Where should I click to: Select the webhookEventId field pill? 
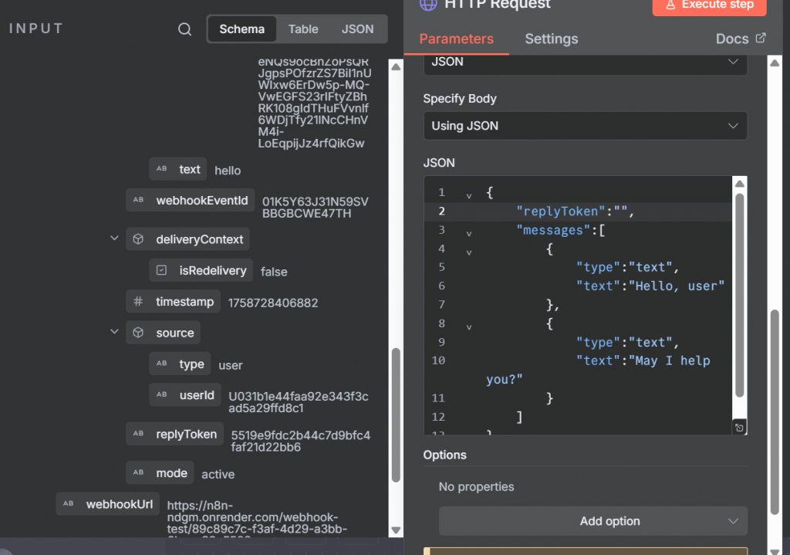[x=191, y=200]
